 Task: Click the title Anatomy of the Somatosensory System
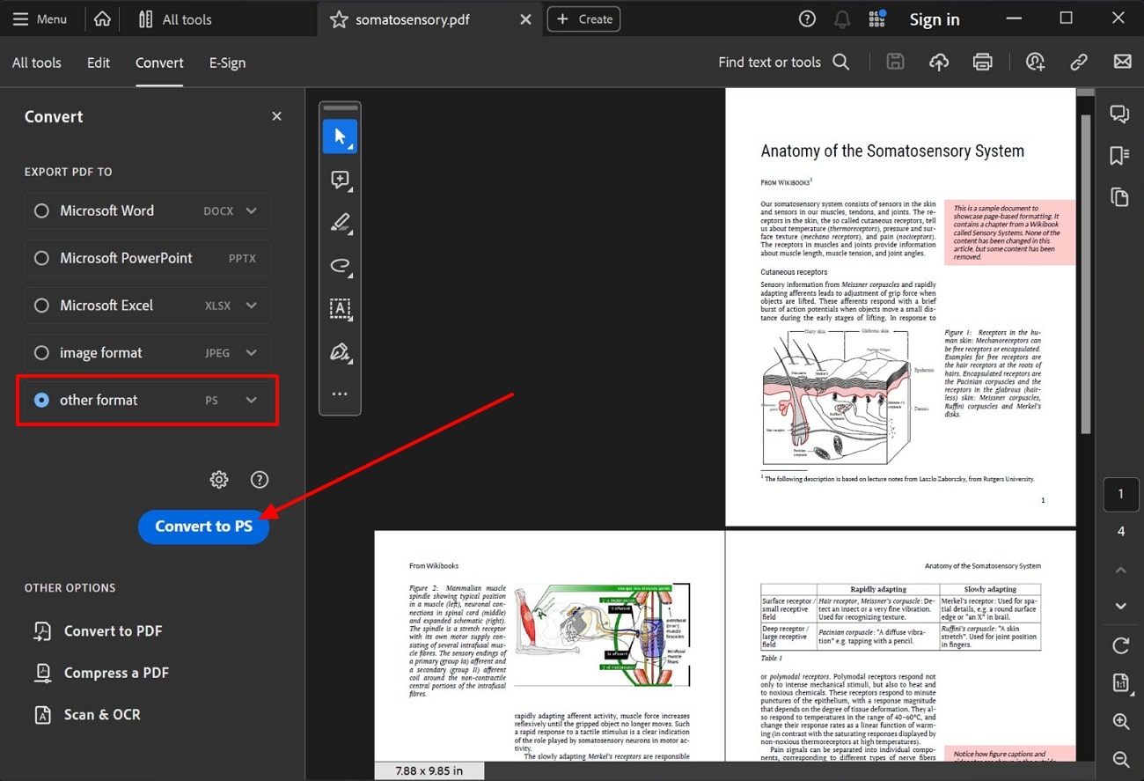pos(892,151)
